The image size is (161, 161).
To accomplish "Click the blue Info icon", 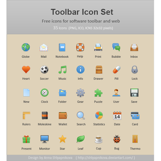I will point(80,69).
